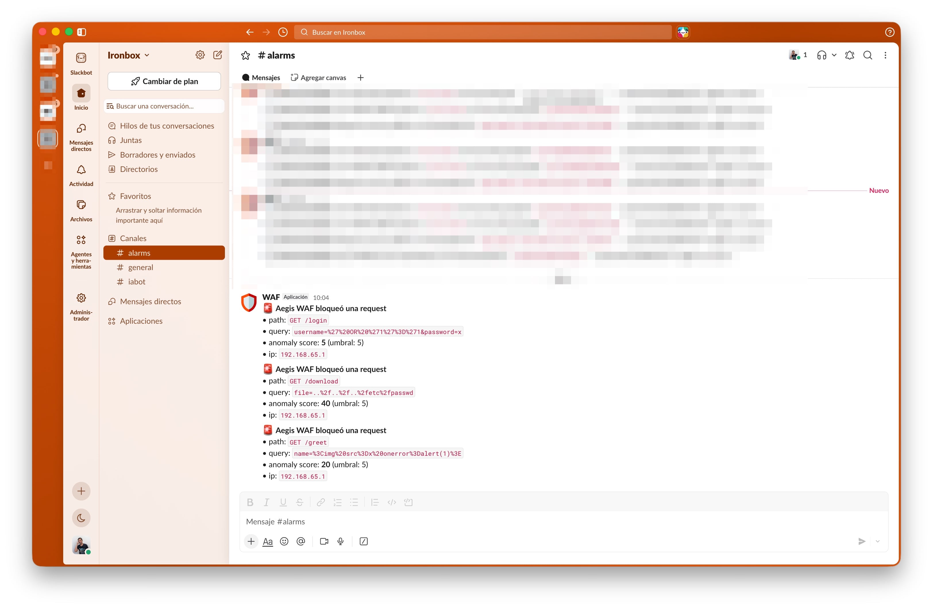Image resolution: width=933 pixels, height=609 pixels.
Task: Click Agregar canvas tab
Action: [318, 77]
